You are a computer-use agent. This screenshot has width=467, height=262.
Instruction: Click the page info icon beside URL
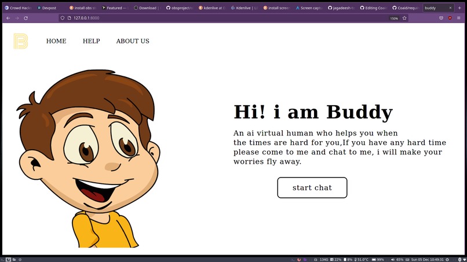(69, 18)
